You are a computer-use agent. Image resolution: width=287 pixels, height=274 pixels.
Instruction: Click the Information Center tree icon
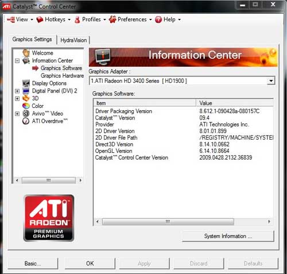[26, 61]
